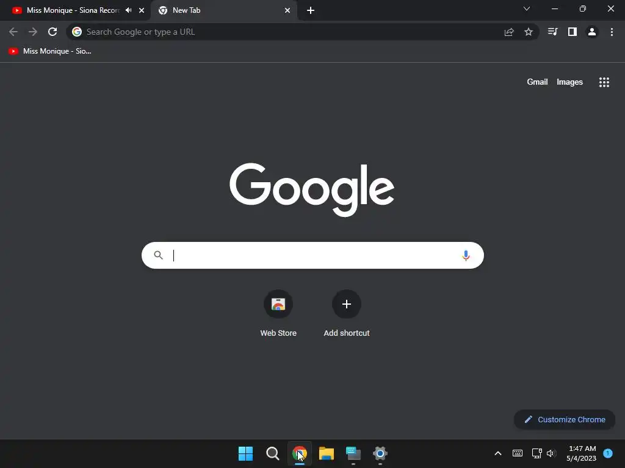Viewport: 625px width, 468px height.
Task: Open Settings gear from taskbar
Action: click(380, 453)
